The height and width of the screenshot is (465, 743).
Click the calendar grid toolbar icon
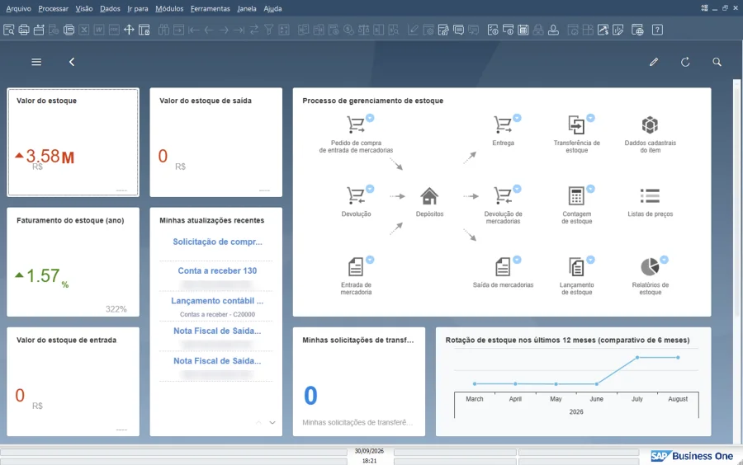[x=523, y=30]
